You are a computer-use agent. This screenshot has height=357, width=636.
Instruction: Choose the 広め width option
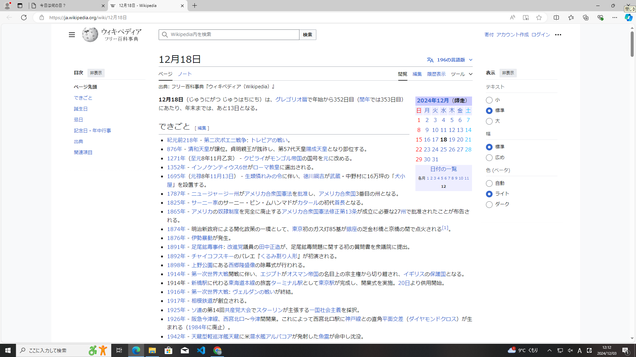[x=489, y=158]
